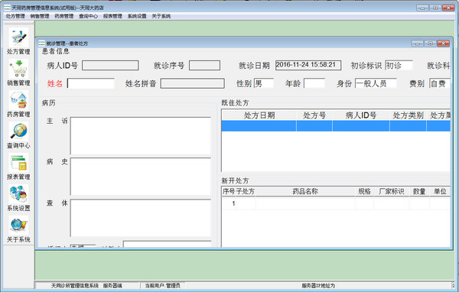Screen dimensions: 459x292
Task: Click the inner window's title bar icon
Action: pyautogui.click(x=42, y=44)
